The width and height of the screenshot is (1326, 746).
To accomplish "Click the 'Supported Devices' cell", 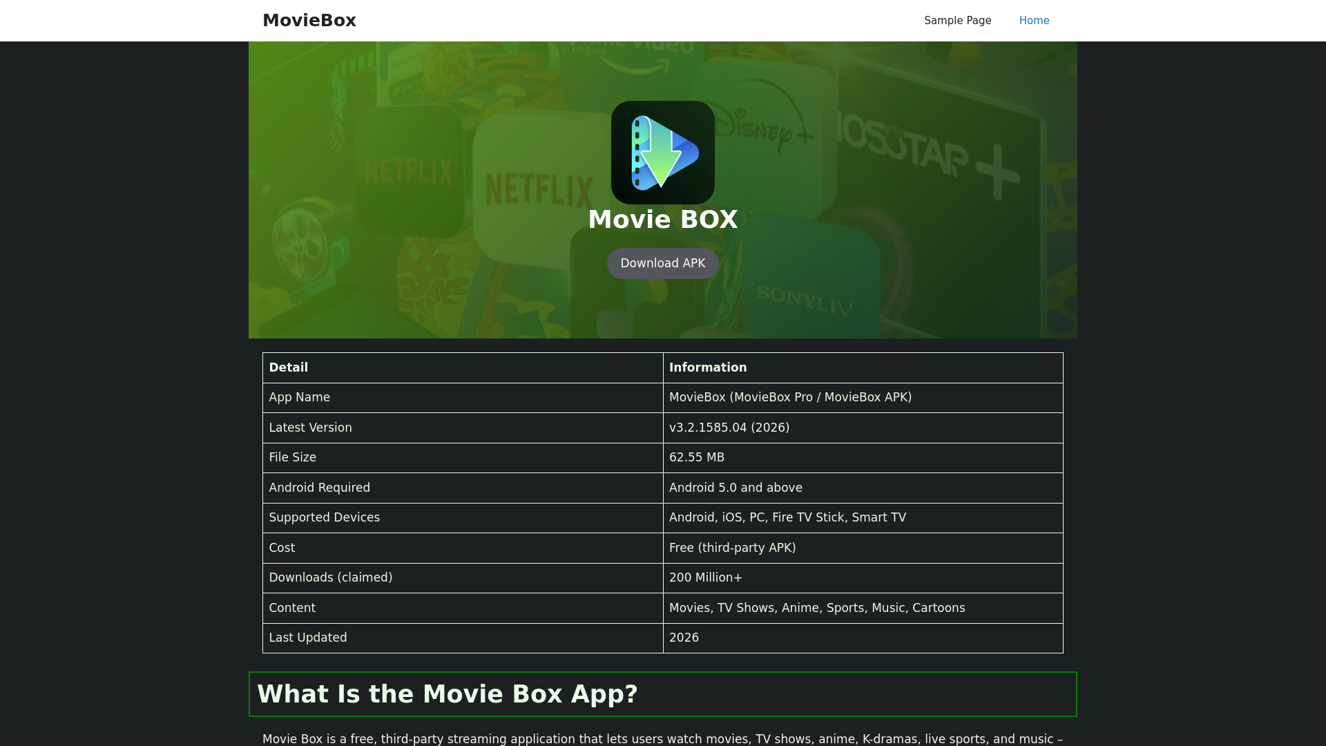I will [463, 518].
